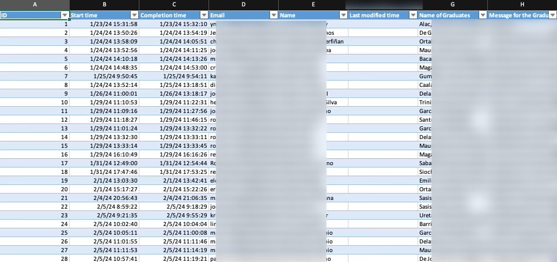Open the Start time filter dropdown
This screenshot has width=557, height=262.
point(134,15)
